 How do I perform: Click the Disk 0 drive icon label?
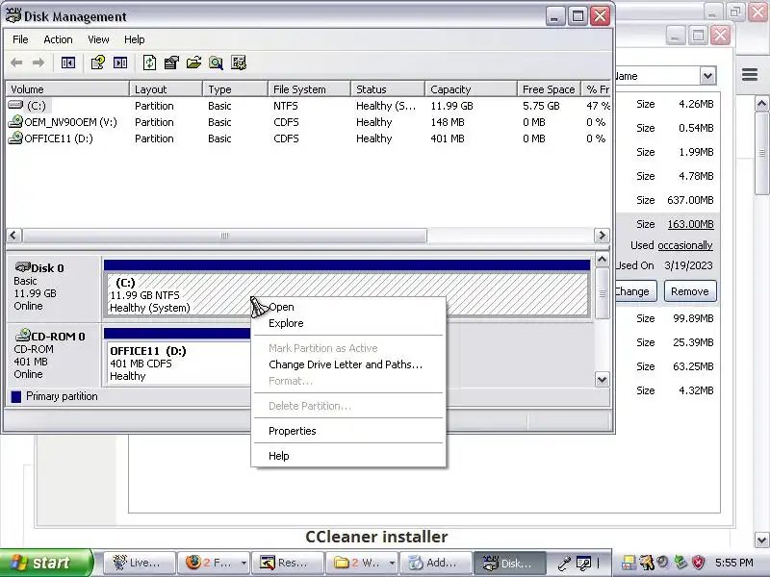click(x=39, y=268)
